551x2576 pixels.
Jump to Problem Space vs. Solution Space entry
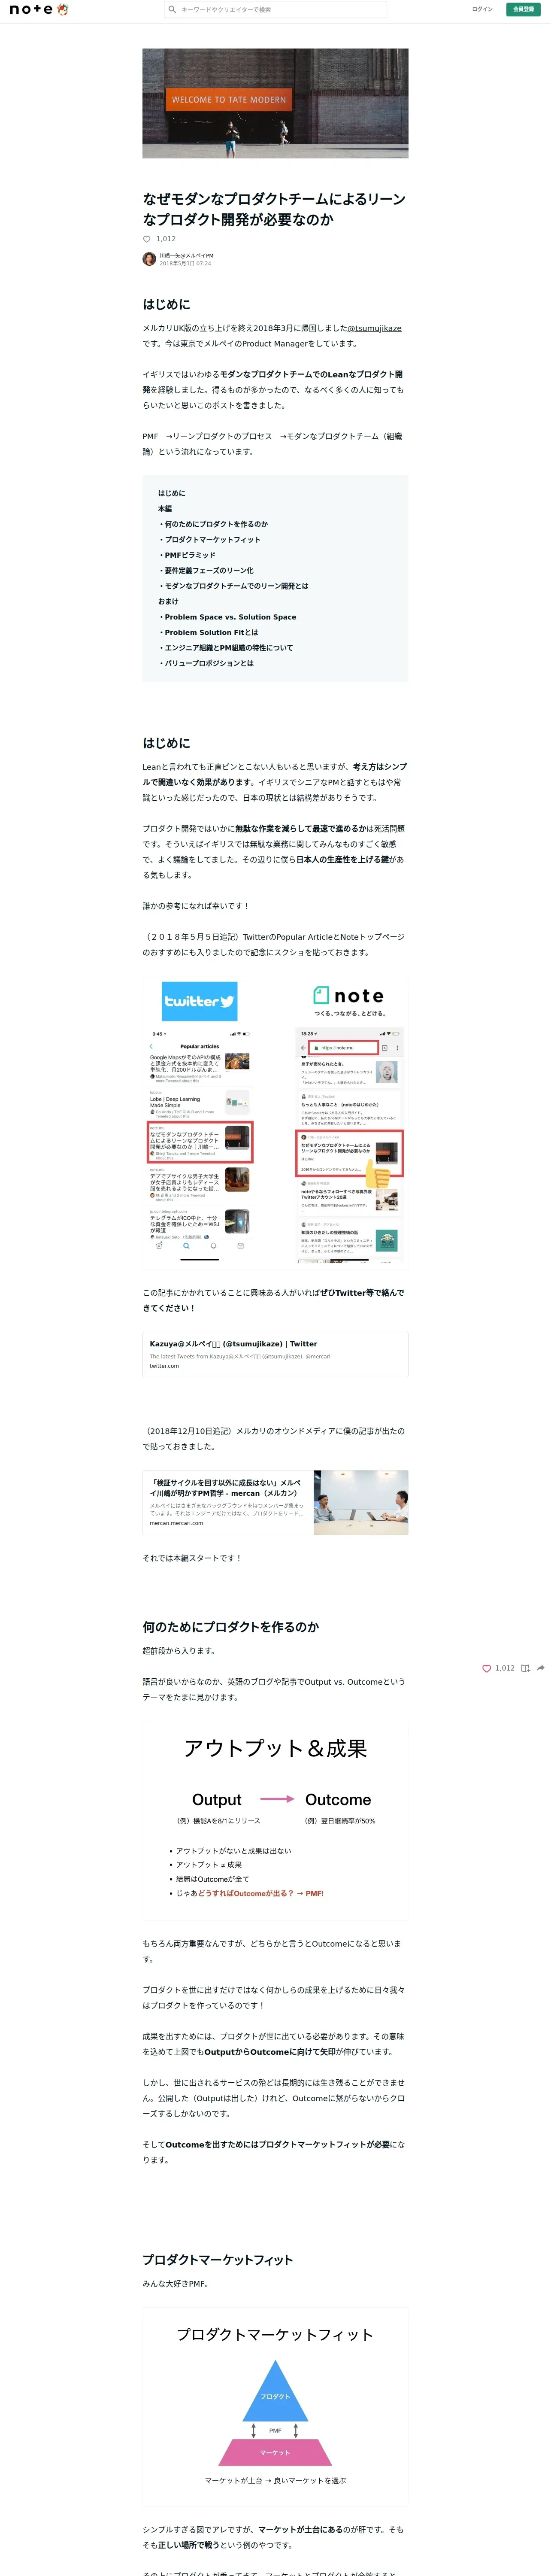coord(228,617)
